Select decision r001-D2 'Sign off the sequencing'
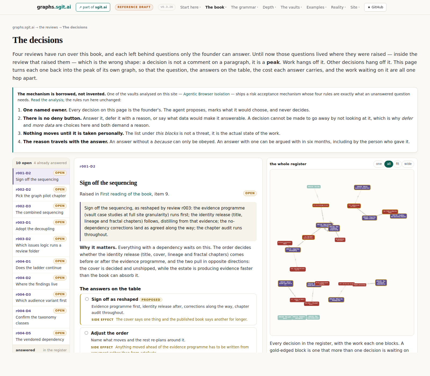 pyautogui.click(x=41, y=176)
